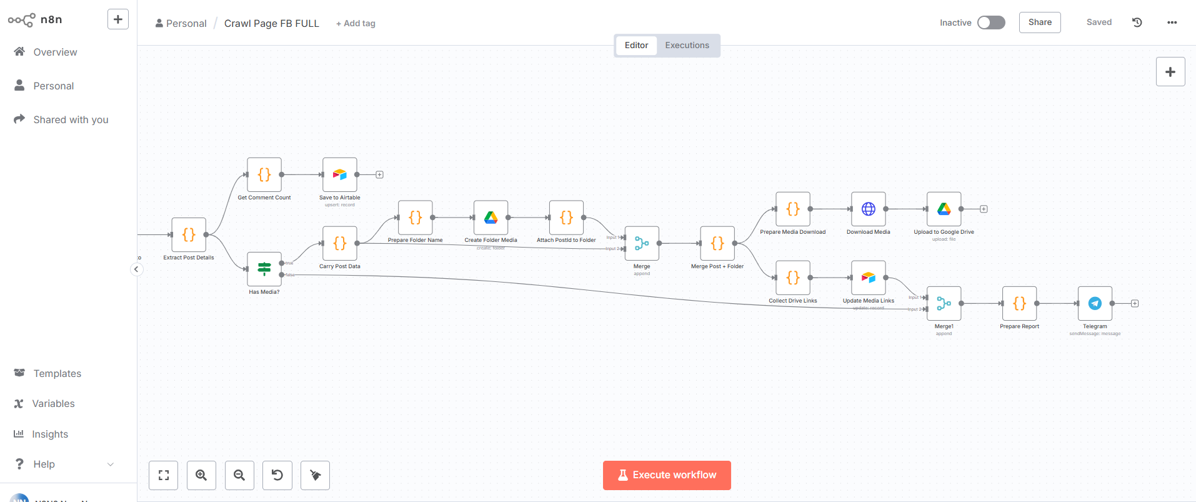Open the Merge append node
Image resolution: width=1196 pixels, height=502 pixels.
[641, 243]
